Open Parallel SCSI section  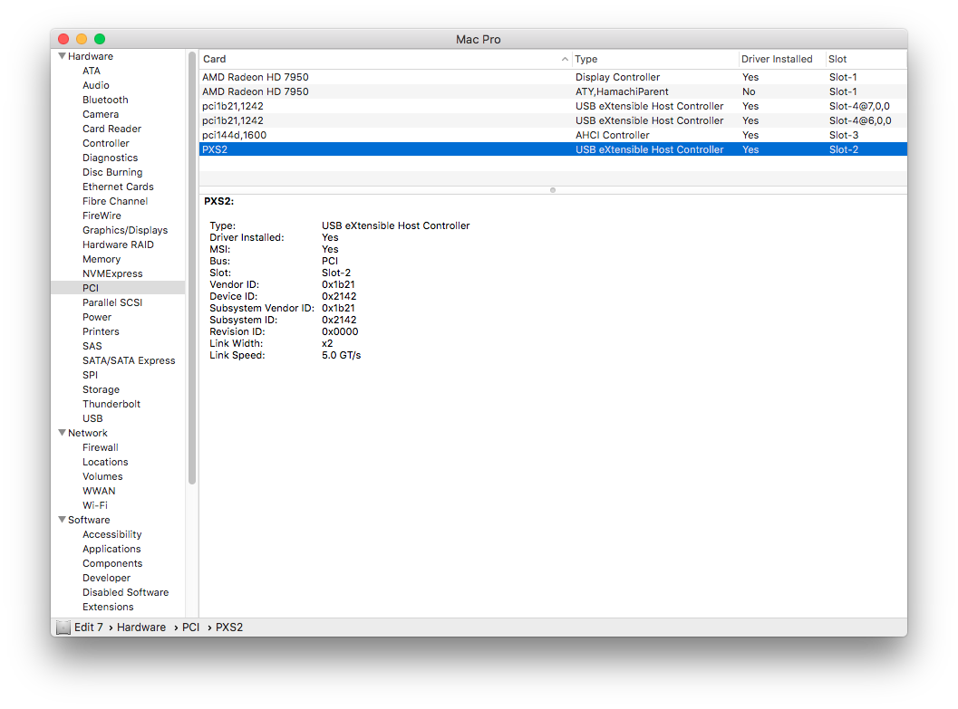[x=112, y=302]
